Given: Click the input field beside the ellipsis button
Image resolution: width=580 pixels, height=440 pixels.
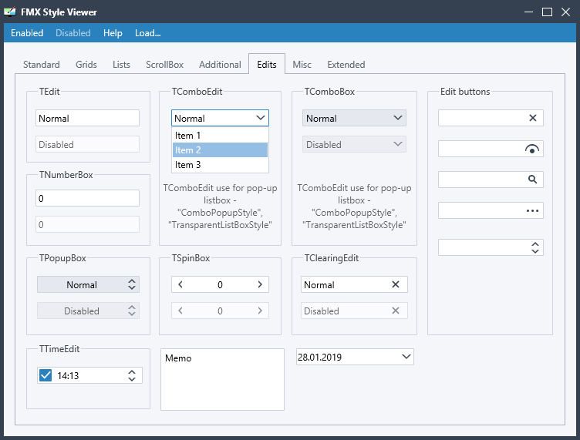Looking at the screenshot, I should 482,210.
